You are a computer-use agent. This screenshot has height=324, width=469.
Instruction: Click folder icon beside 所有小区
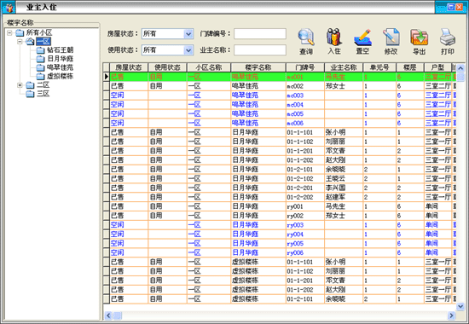pos(20,32)
